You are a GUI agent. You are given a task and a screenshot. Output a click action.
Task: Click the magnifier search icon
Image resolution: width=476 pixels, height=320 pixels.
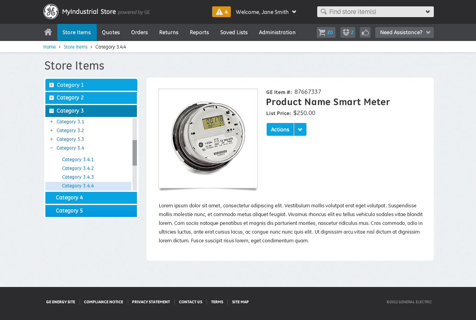click(x=324, y=12)
